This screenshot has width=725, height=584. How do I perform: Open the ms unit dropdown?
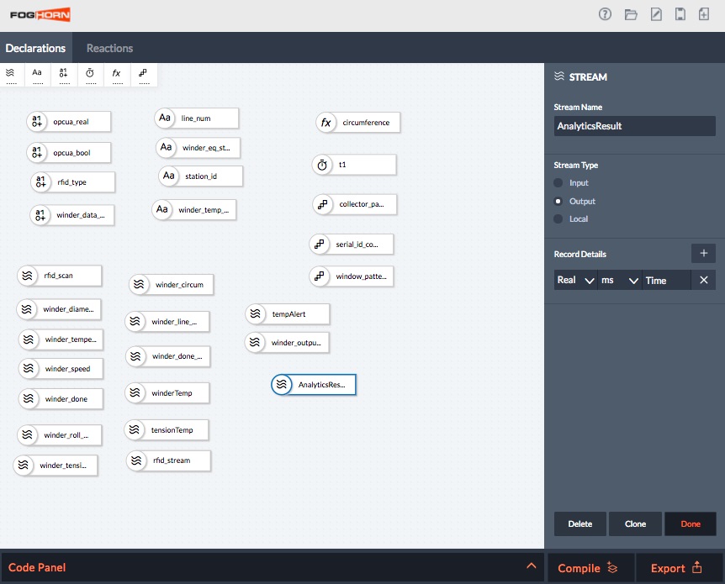(x=619, y=281)
